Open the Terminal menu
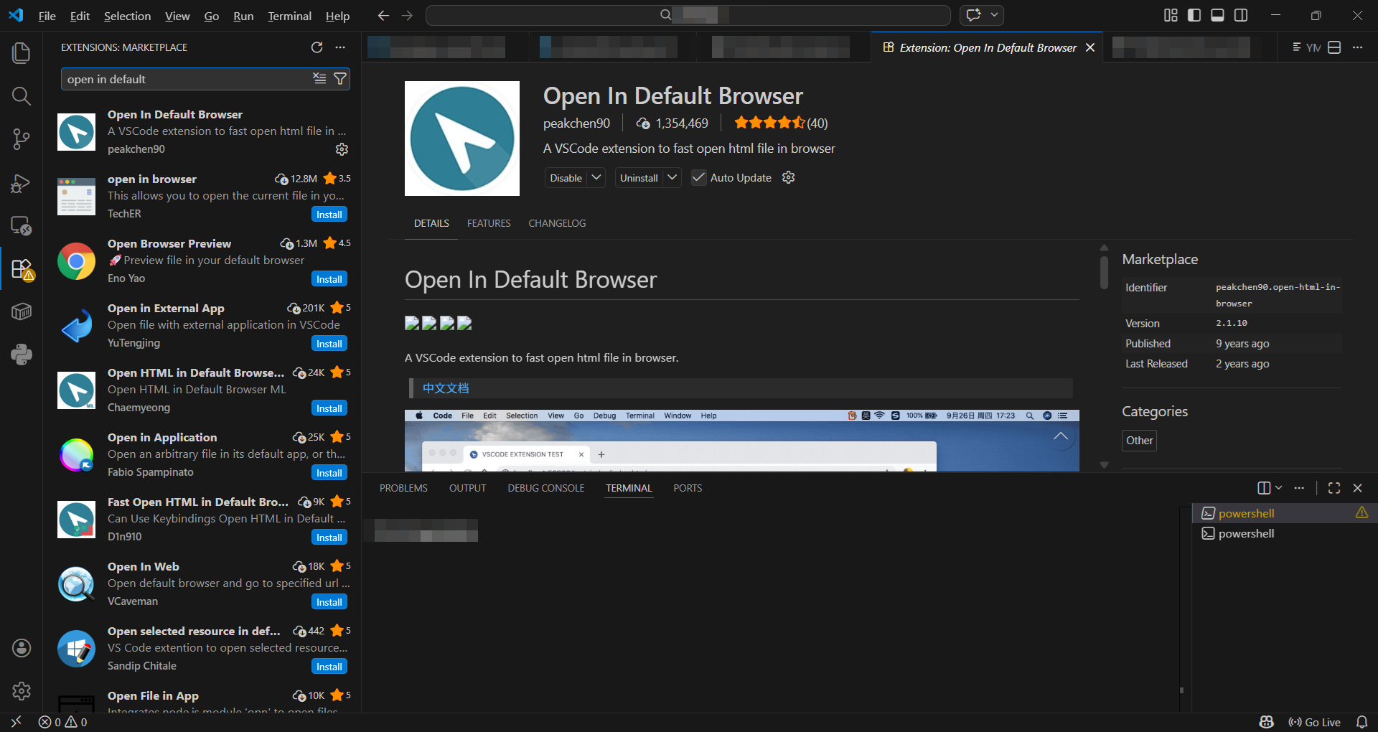This screenshot has width=1378, height=732. click(x=289, y=16)
